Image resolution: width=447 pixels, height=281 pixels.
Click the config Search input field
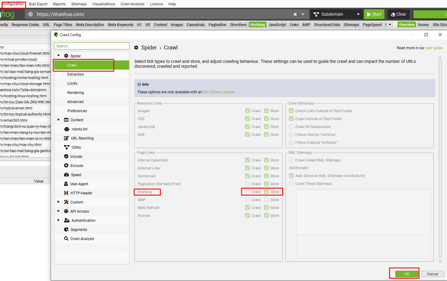(92, 46)
